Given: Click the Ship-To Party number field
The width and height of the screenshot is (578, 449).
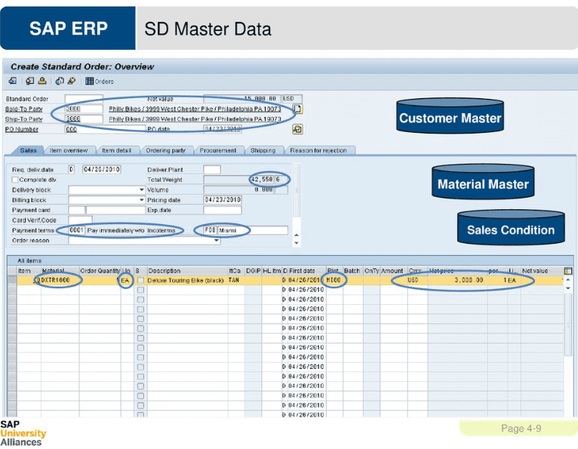Looking at the screenshot, I should coord(84,118).
